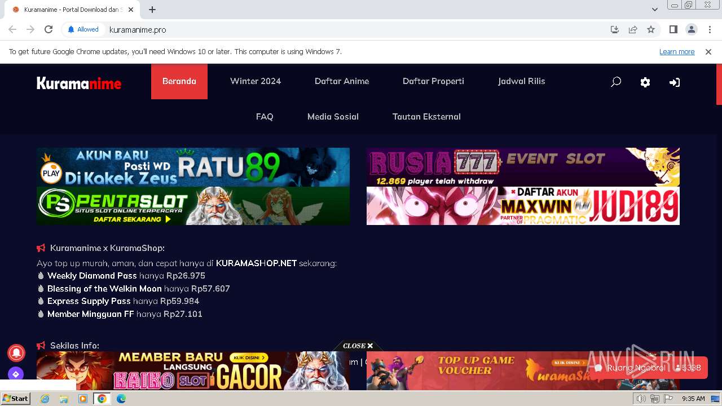Expand the tab search chevron
The height and width of the screenshot is (406, 722).
point(655,9)
